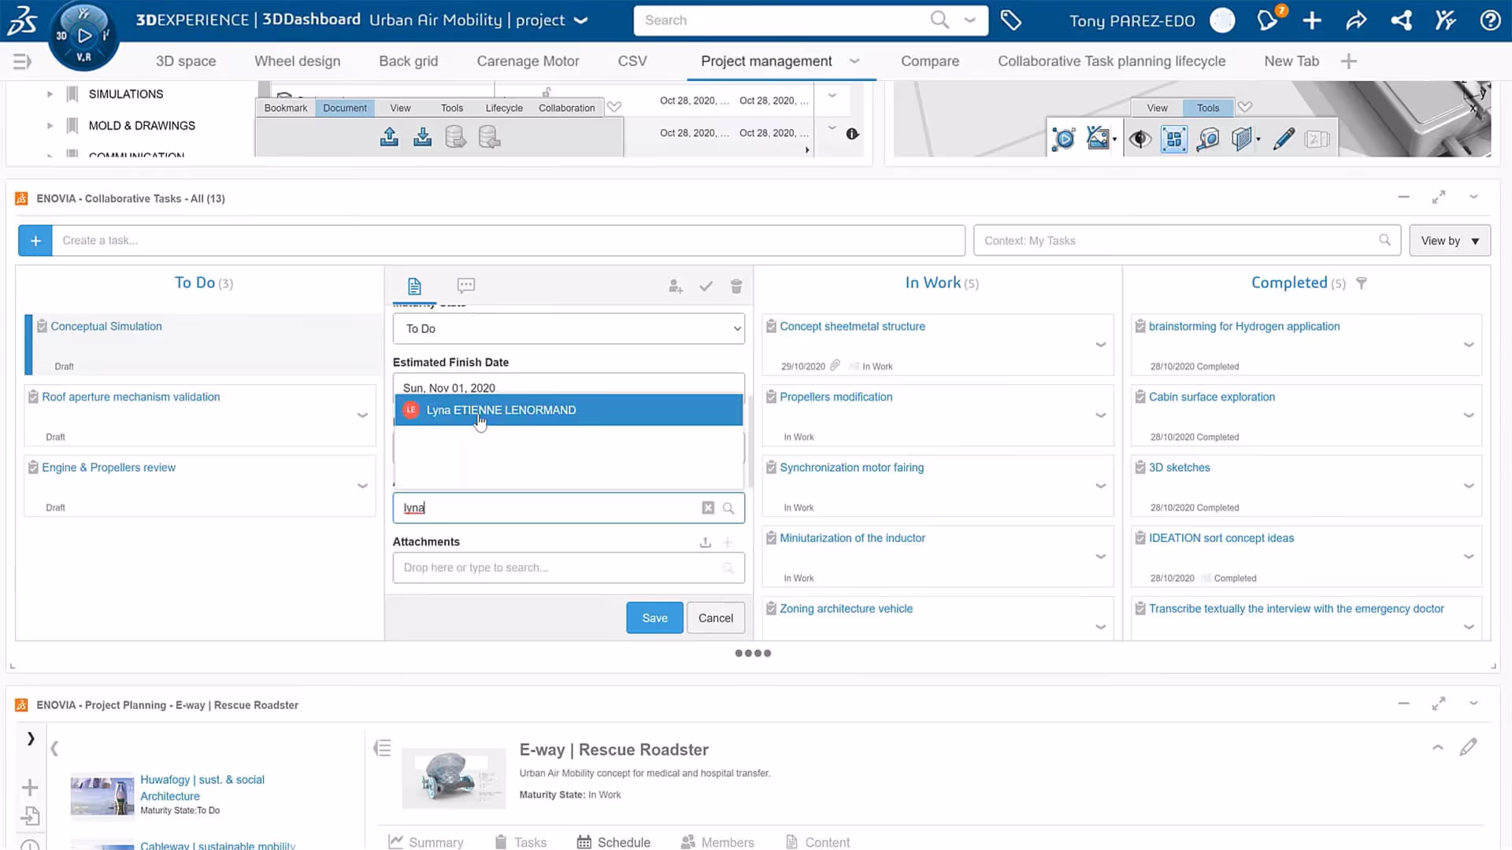Open the Maturity State 'To Do' dropdown
Viewport: 1512px width, 850px height.
coord(569,329)
